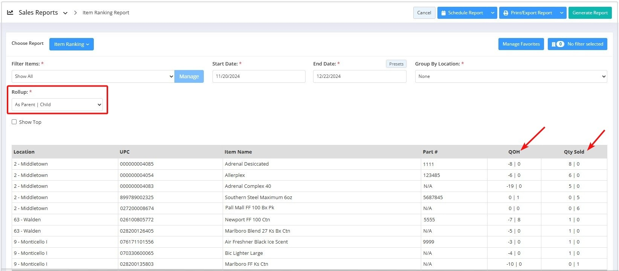Open the Item Ranking report chooser
This screenshot has width=619, height=271.
click(x=71, y=44)
